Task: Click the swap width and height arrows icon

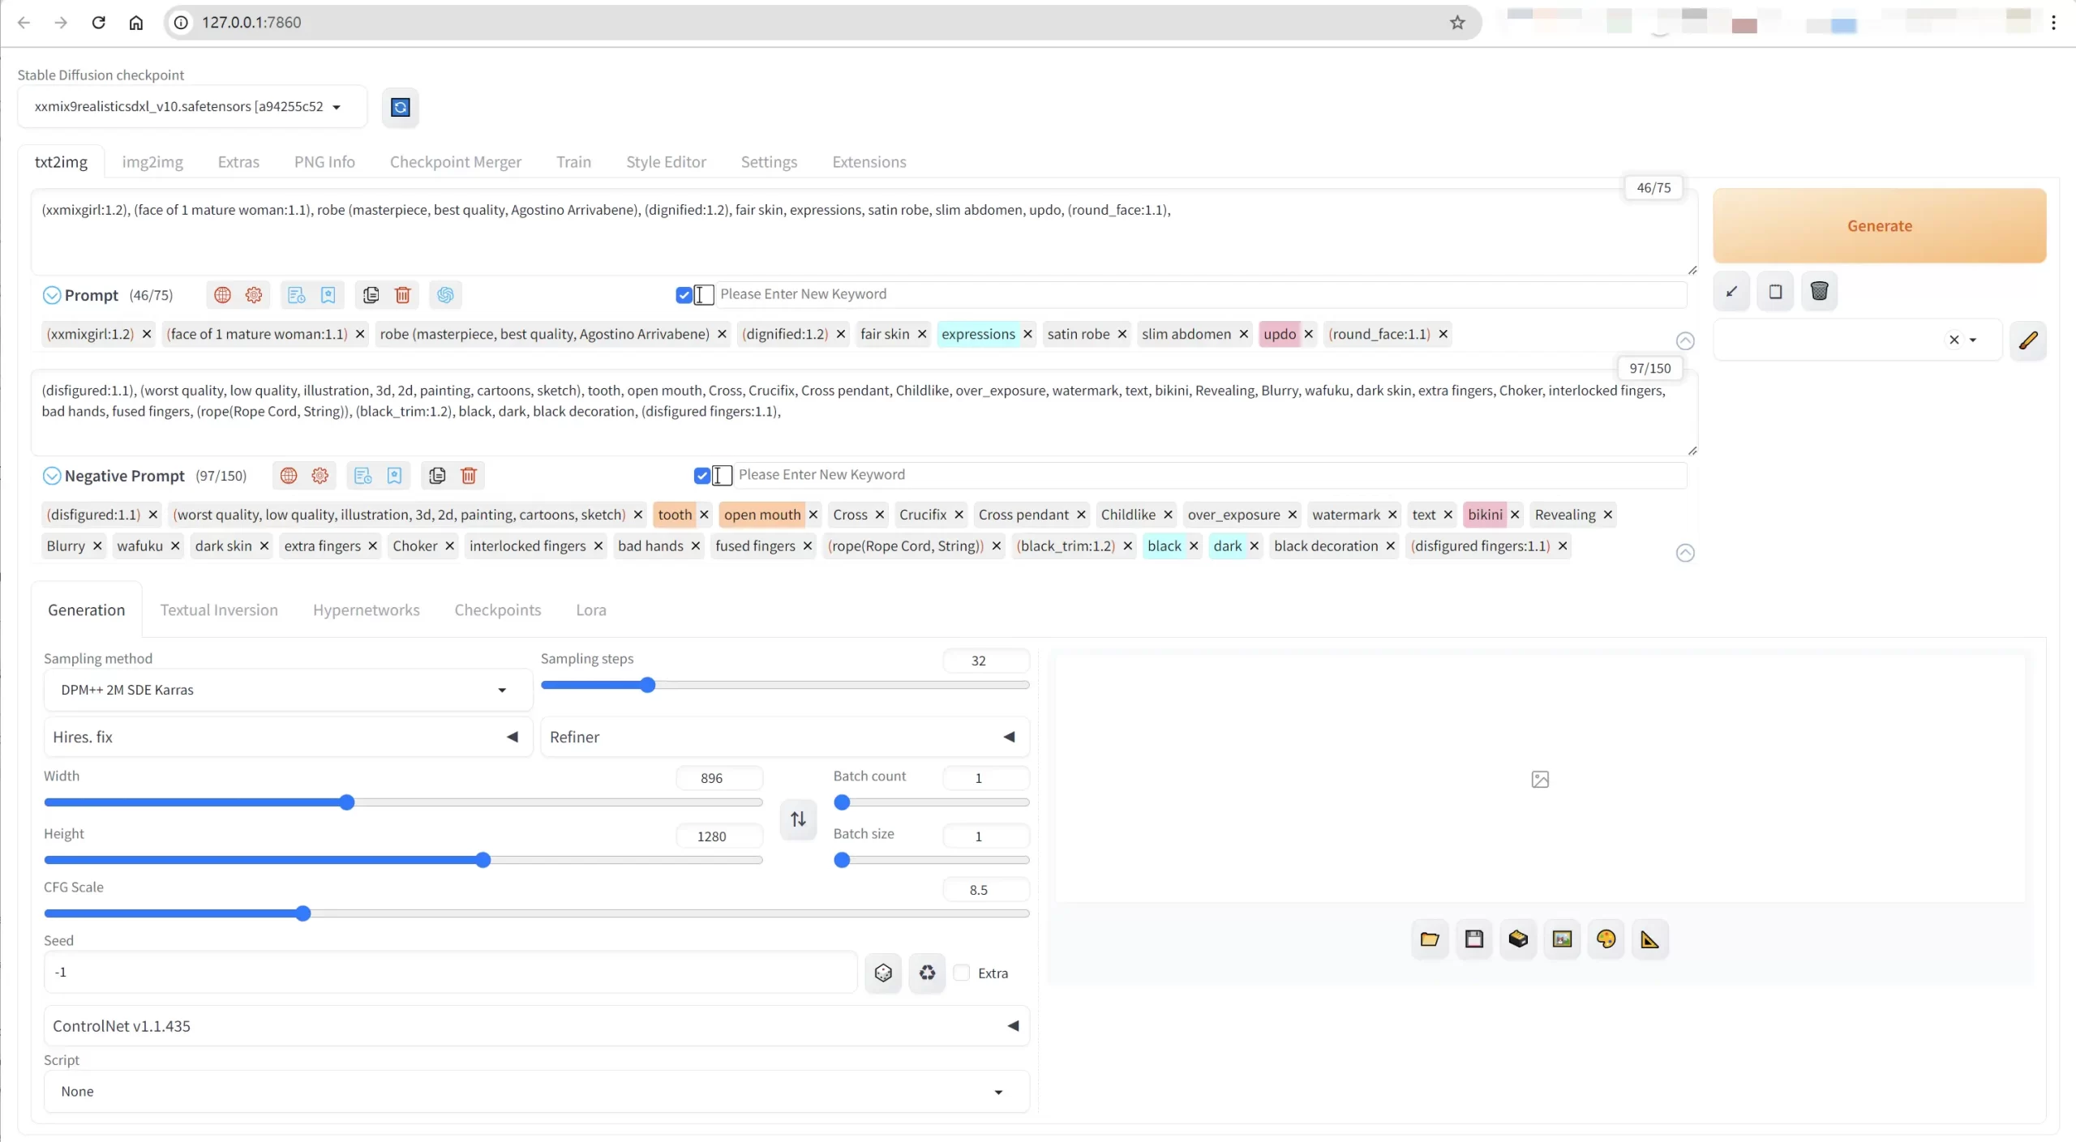Action: [798, 819]
